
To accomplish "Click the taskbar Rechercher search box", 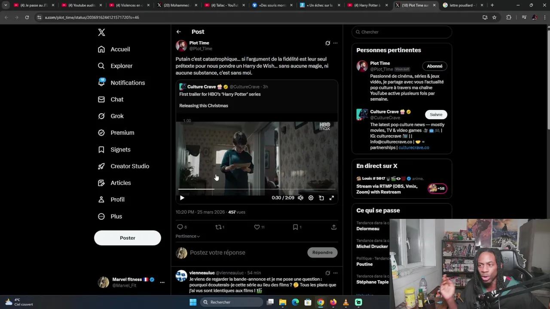I will click(x=232, y=303).
